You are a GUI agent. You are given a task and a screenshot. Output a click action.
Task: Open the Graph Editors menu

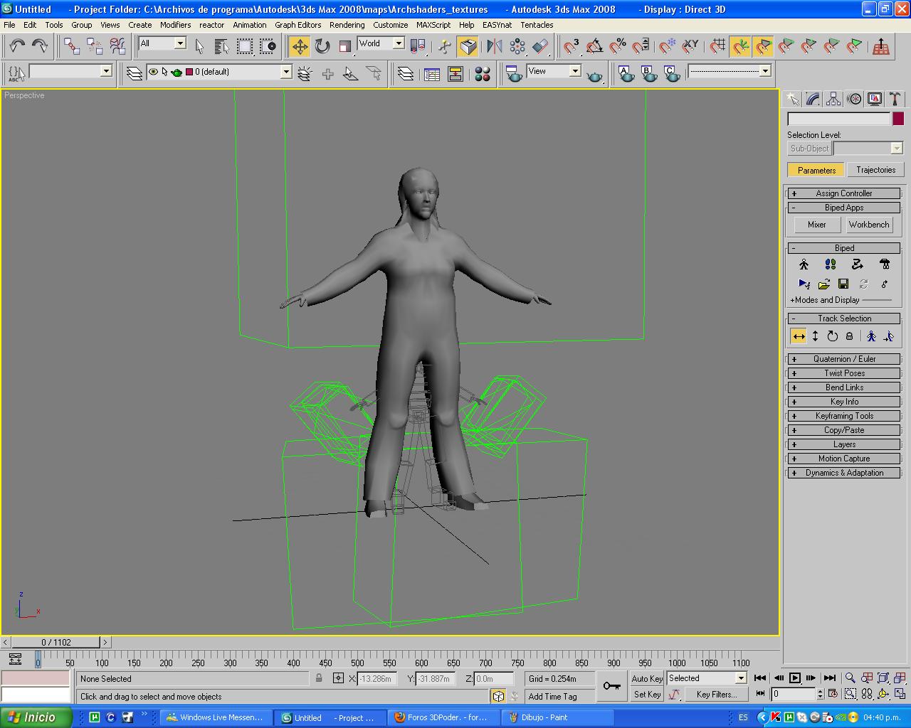point(298,25)
